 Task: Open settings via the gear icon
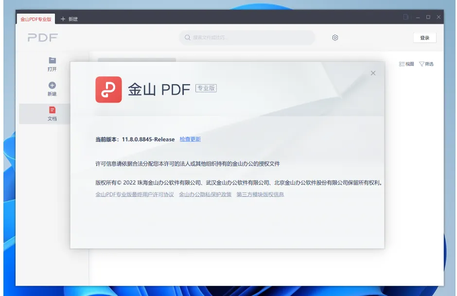pos(335,37)
